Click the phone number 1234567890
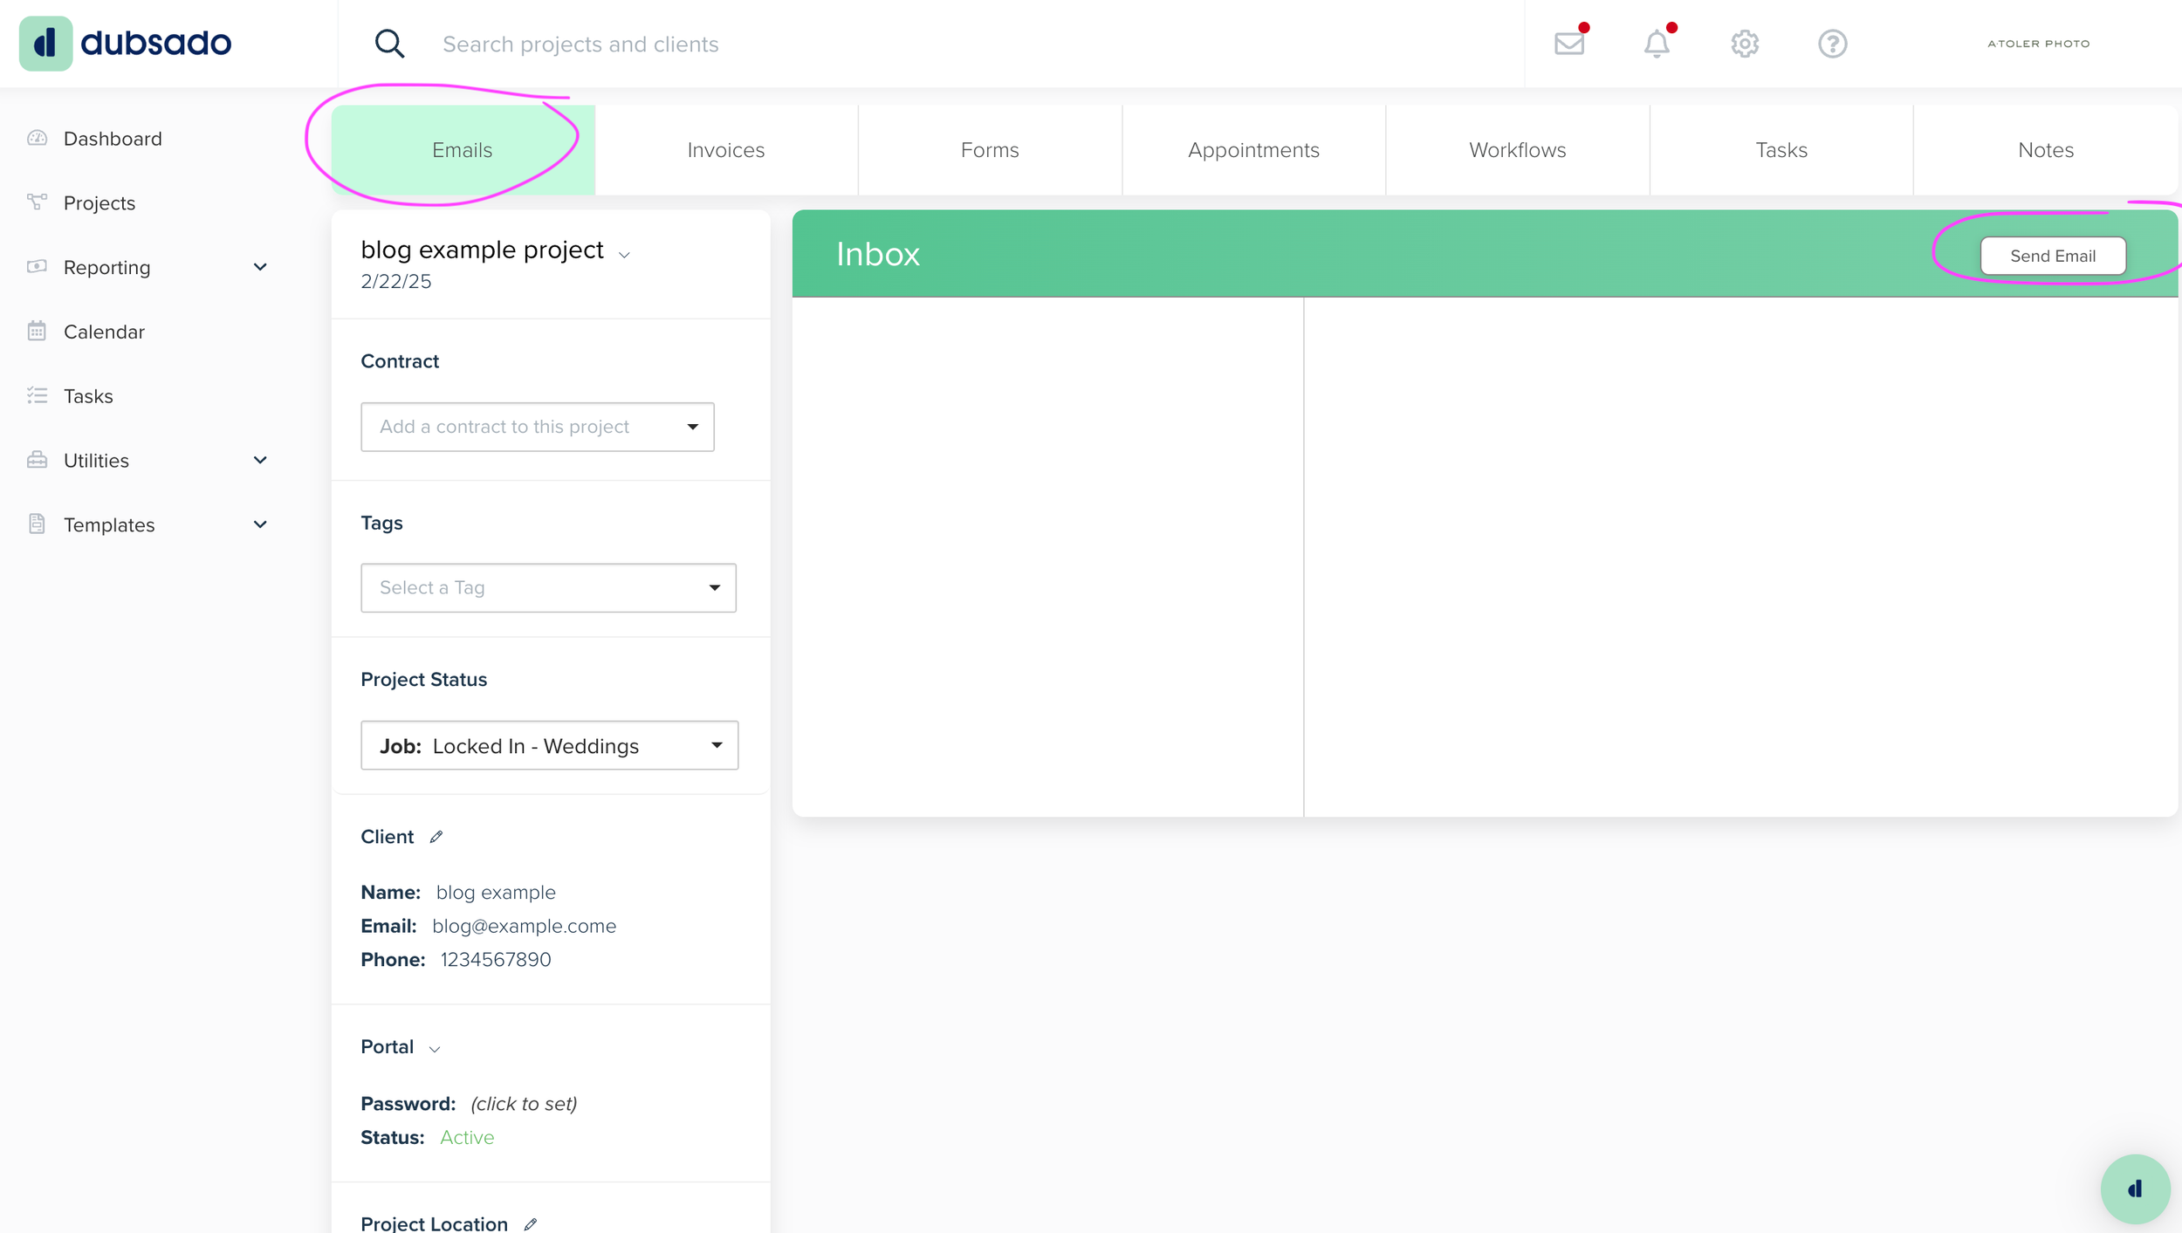This screenshot has width=2182, height=1233. 496,960
